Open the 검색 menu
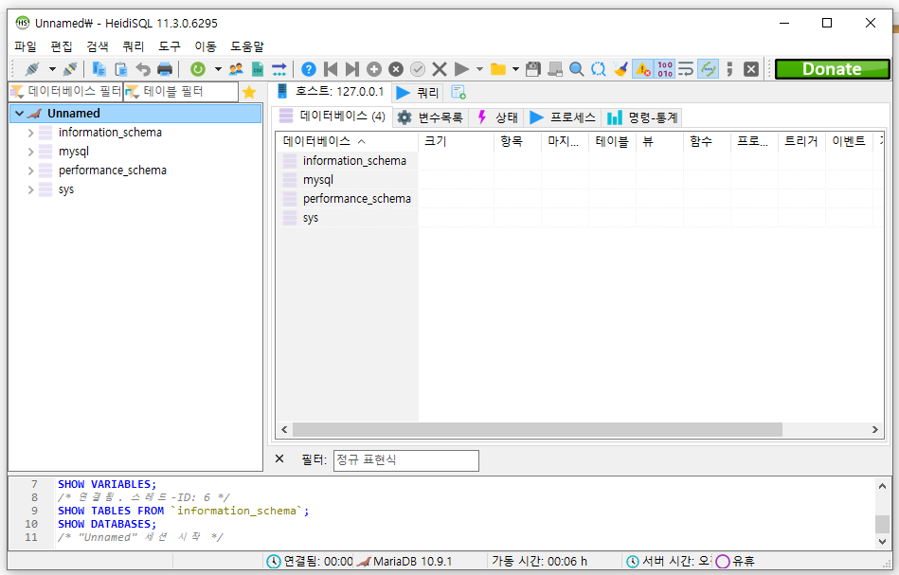 (98, 45)
